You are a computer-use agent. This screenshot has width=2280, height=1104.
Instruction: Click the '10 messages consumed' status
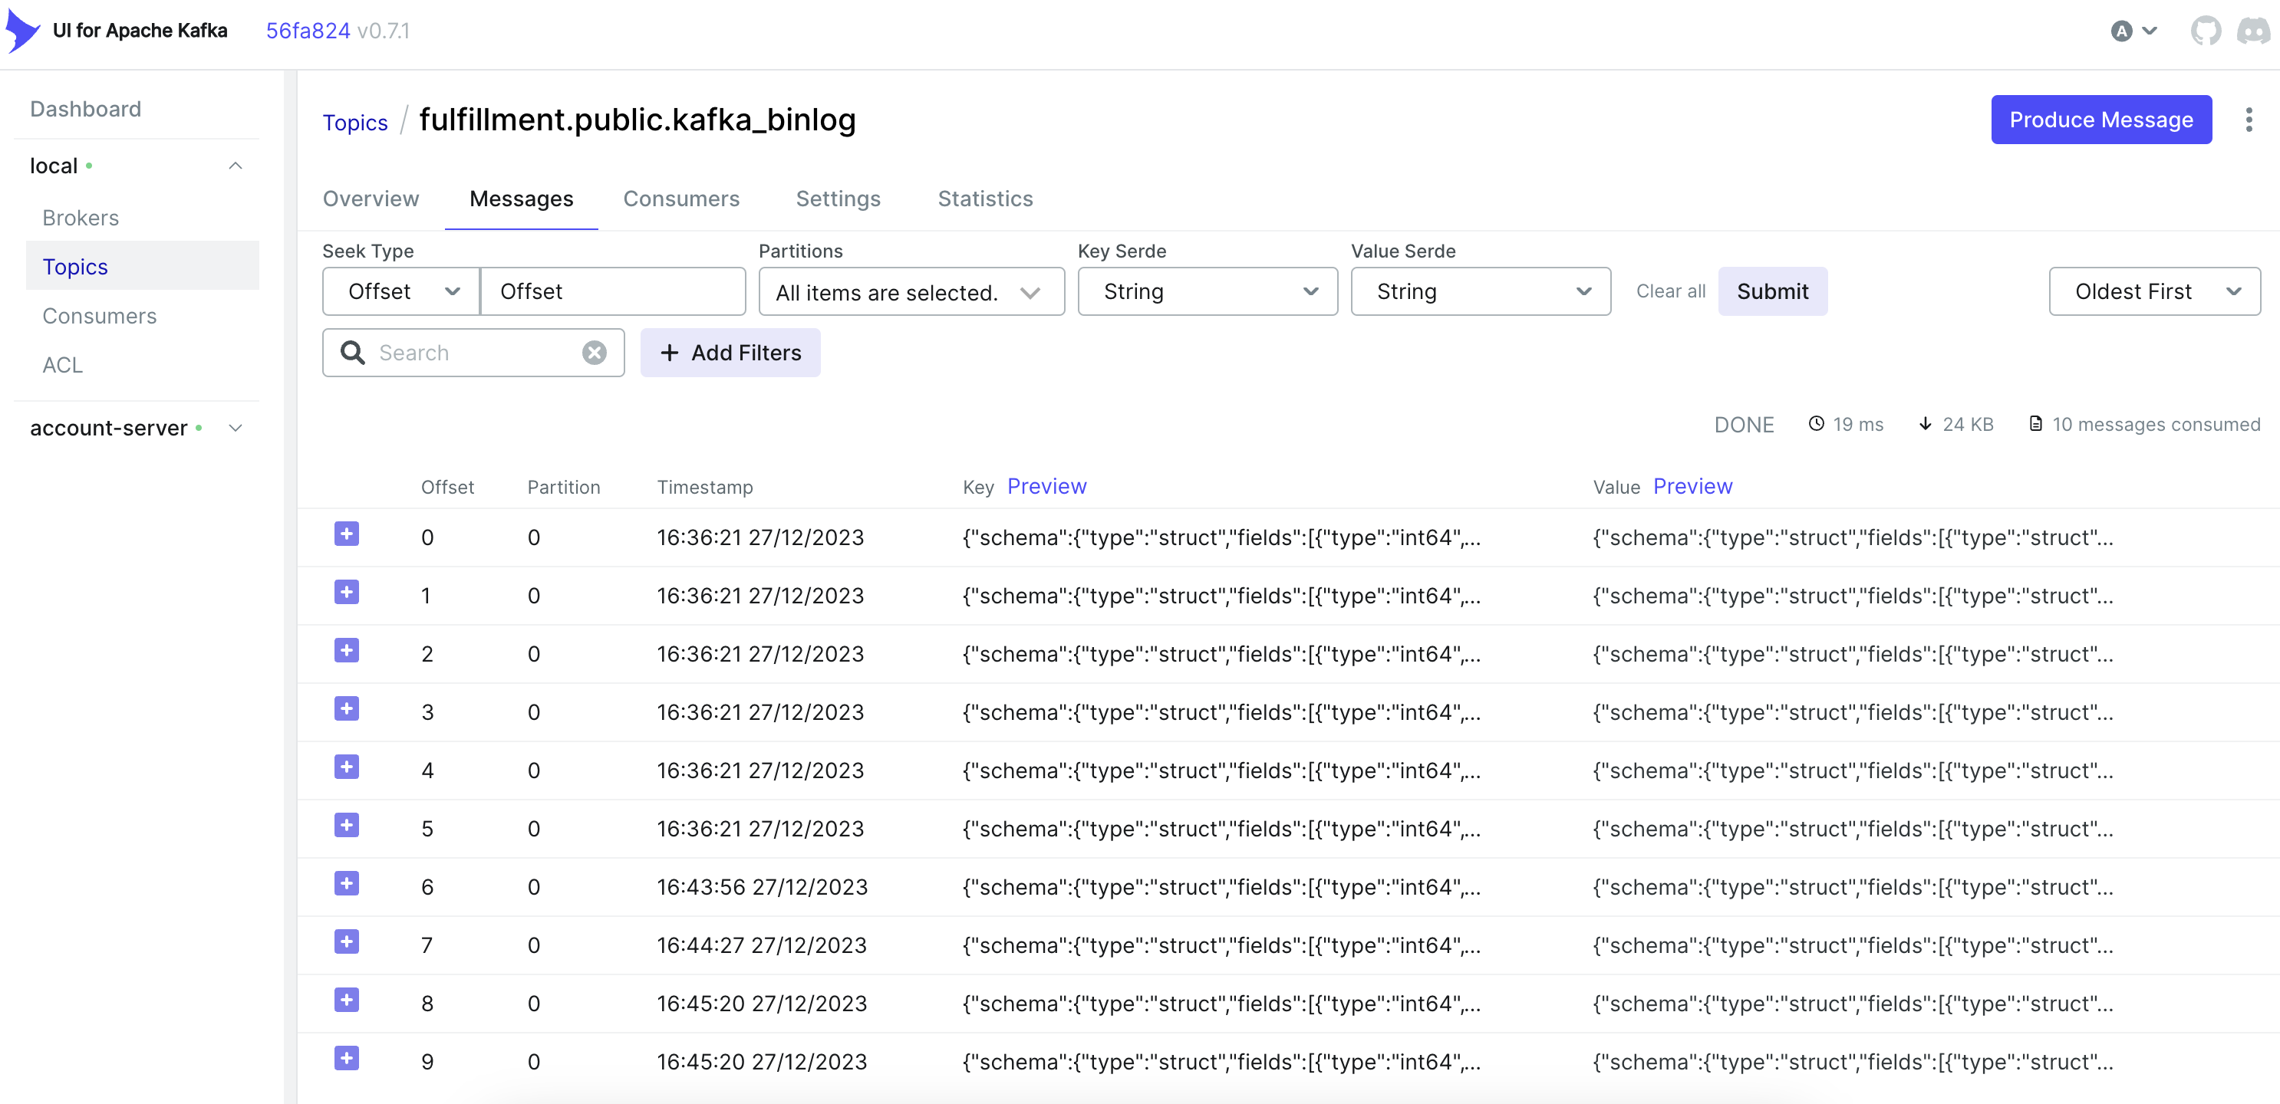[x=2143, y=425]
